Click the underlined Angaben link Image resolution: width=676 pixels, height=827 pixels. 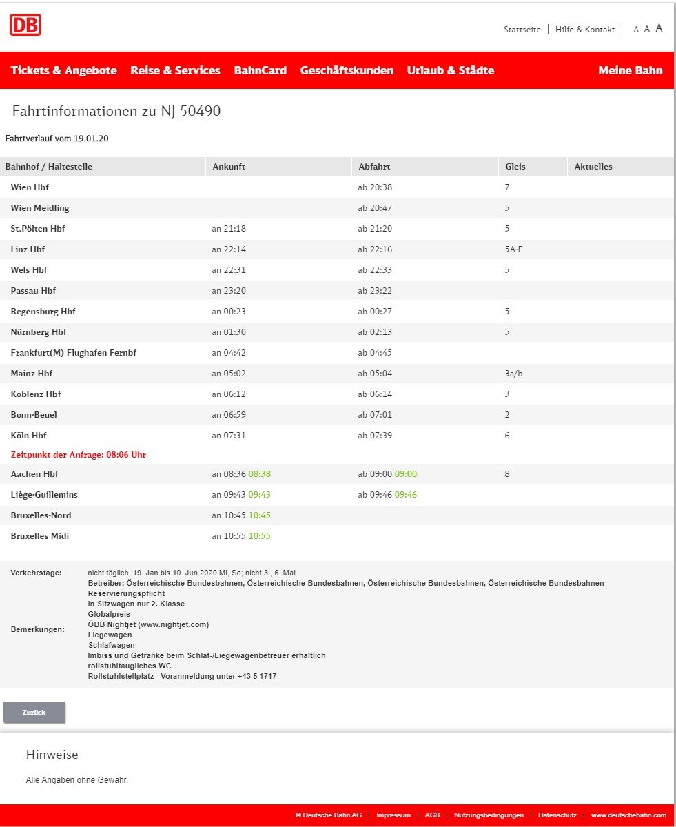[x=58, y=780]
